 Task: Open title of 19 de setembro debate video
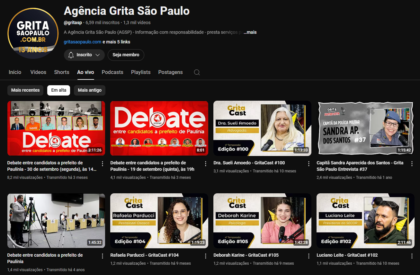152,166
